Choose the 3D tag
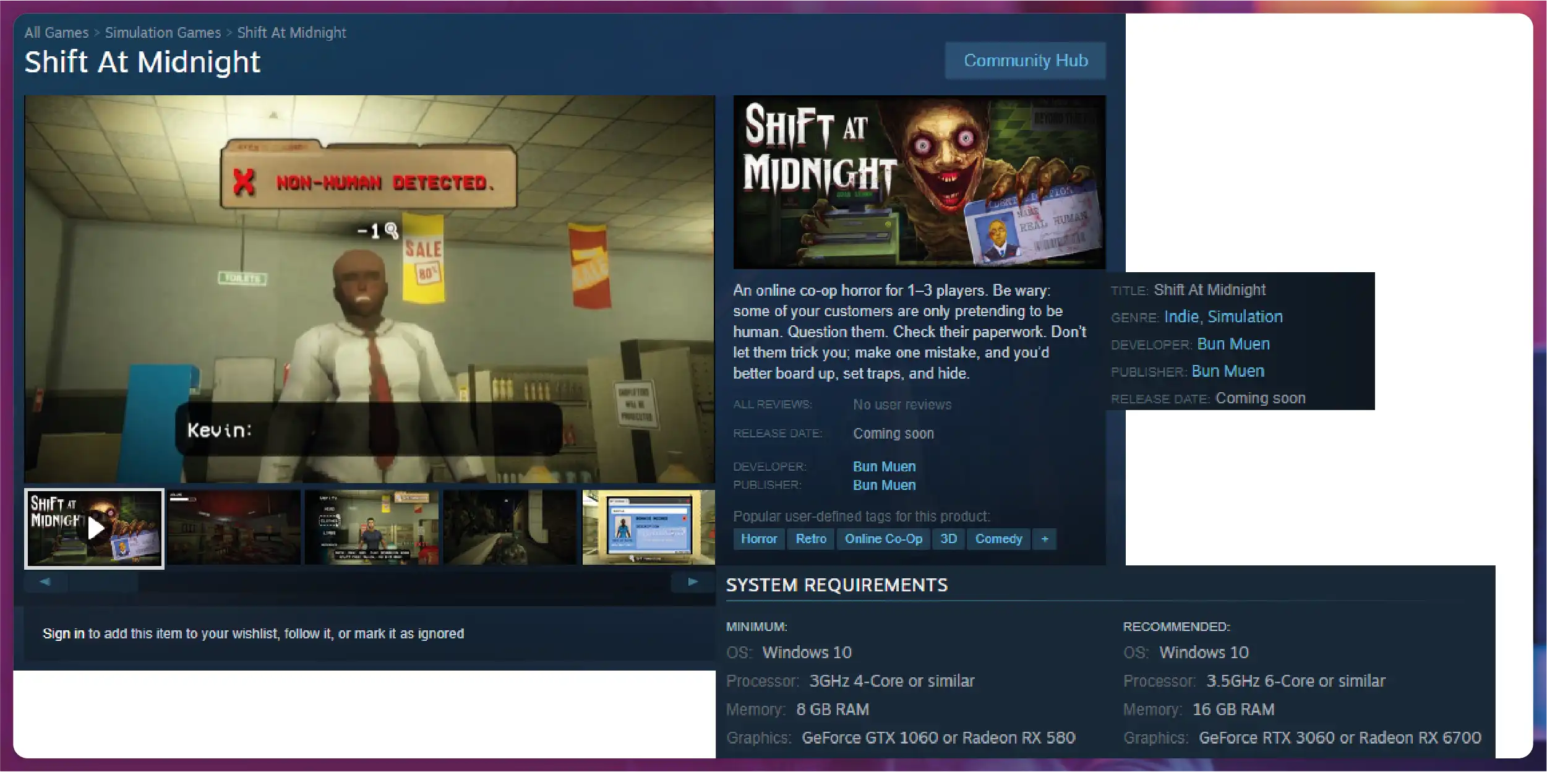Image resolution: width=1547 pixels, height=772 pixels. pos(948,539)
